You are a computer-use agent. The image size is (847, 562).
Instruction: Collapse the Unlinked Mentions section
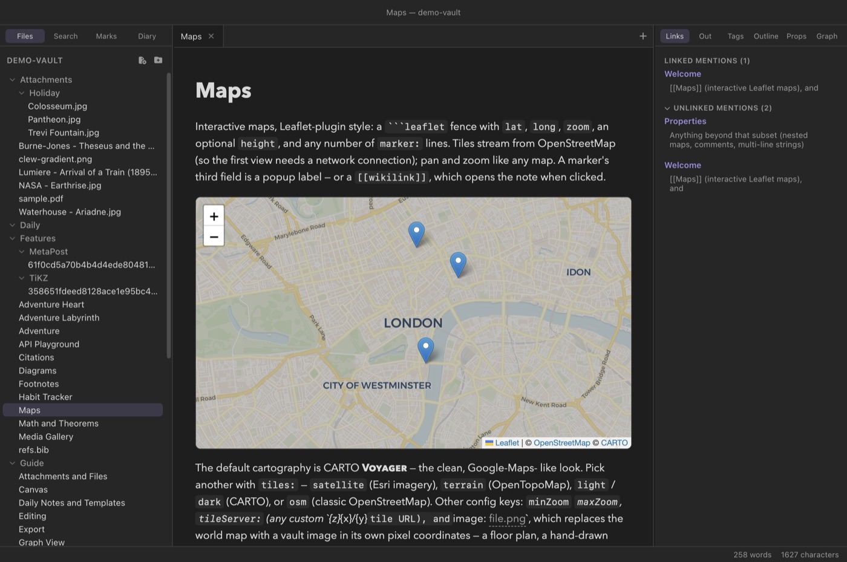[667, 108]
